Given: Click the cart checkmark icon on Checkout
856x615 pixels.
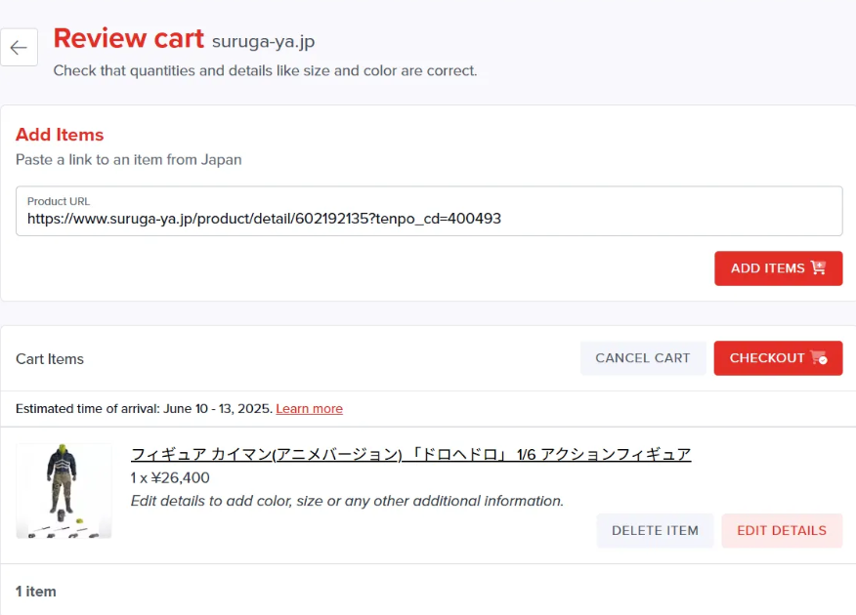Looking at the screenshot, I should (x=819, y=357).
